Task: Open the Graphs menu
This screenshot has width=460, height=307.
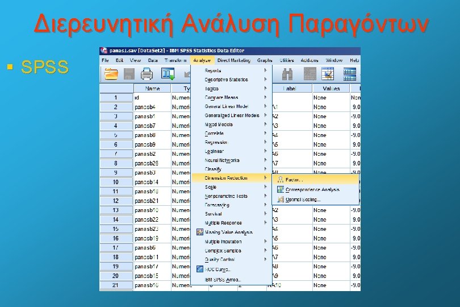Action: coord(265,60)
